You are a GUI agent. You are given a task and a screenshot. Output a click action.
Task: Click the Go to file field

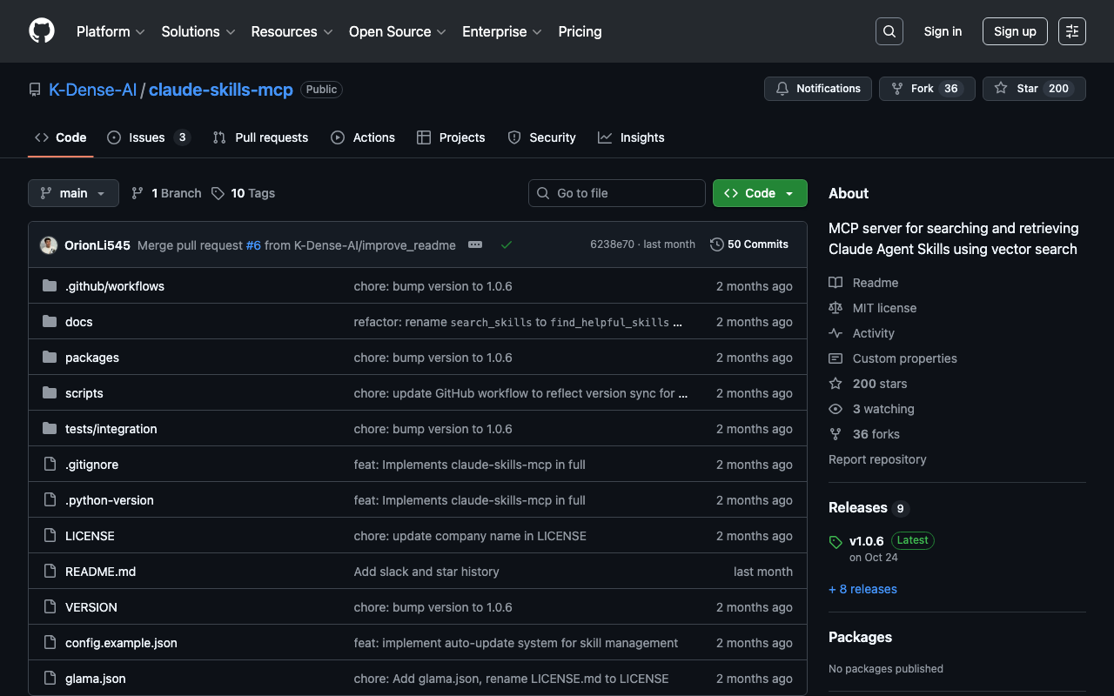click(617, 193)
